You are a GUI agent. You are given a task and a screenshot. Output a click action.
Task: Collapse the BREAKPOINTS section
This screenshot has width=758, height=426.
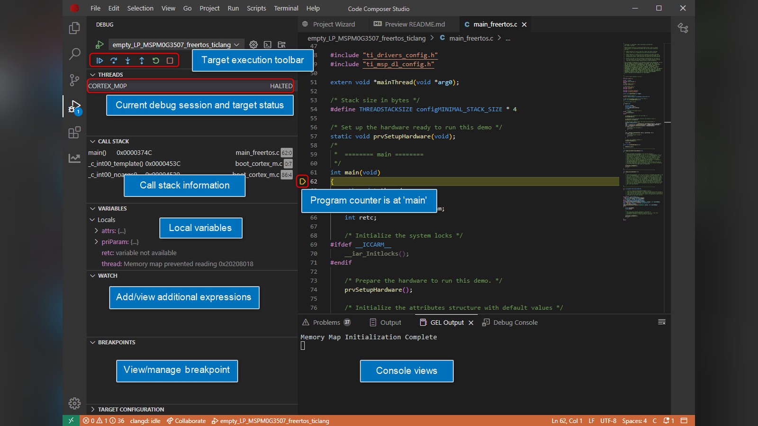(93, 343)
